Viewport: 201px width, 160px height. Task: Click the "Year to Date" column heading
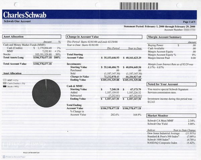point(135,48)
